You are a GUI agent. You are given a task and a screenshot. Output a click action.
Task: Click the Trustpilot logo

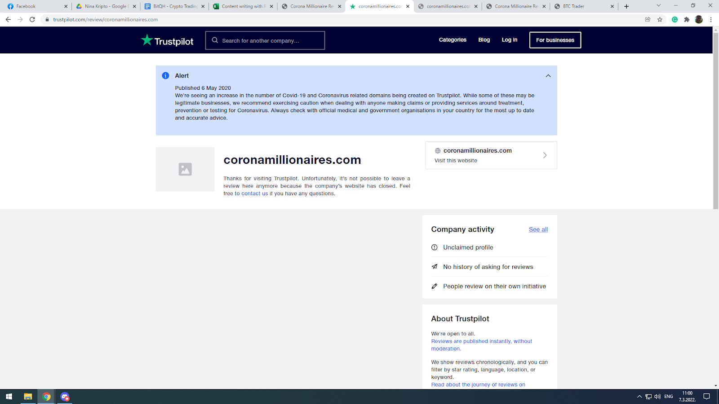(167, 40)
